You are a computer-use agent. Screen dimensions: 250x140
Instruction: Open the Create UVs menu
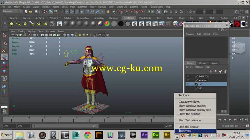122,7
